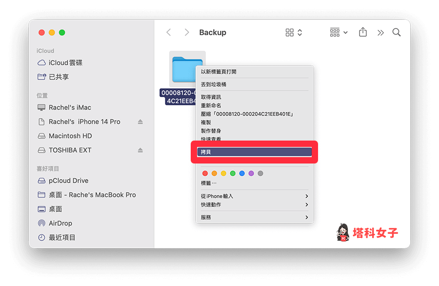Screen dimensions: 439x286
Task: Open TOSHIBA EXT drive
Action: pos(70,150)
